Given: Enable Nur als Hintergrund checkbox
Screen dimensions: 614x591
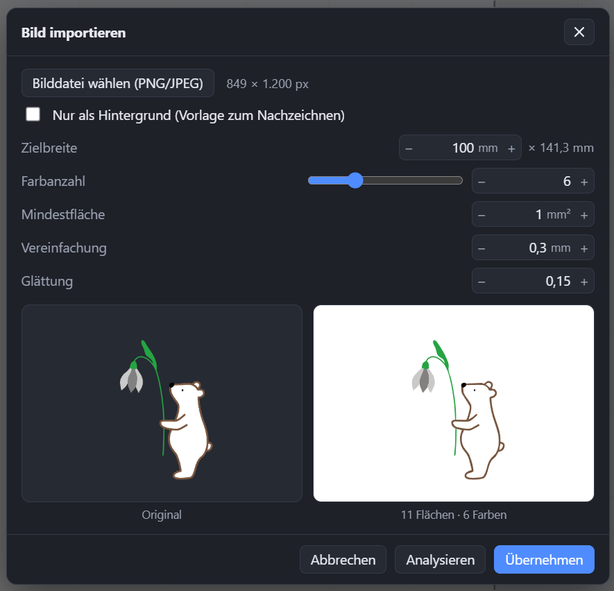Looking at the screenshot, I should (33, 114).
